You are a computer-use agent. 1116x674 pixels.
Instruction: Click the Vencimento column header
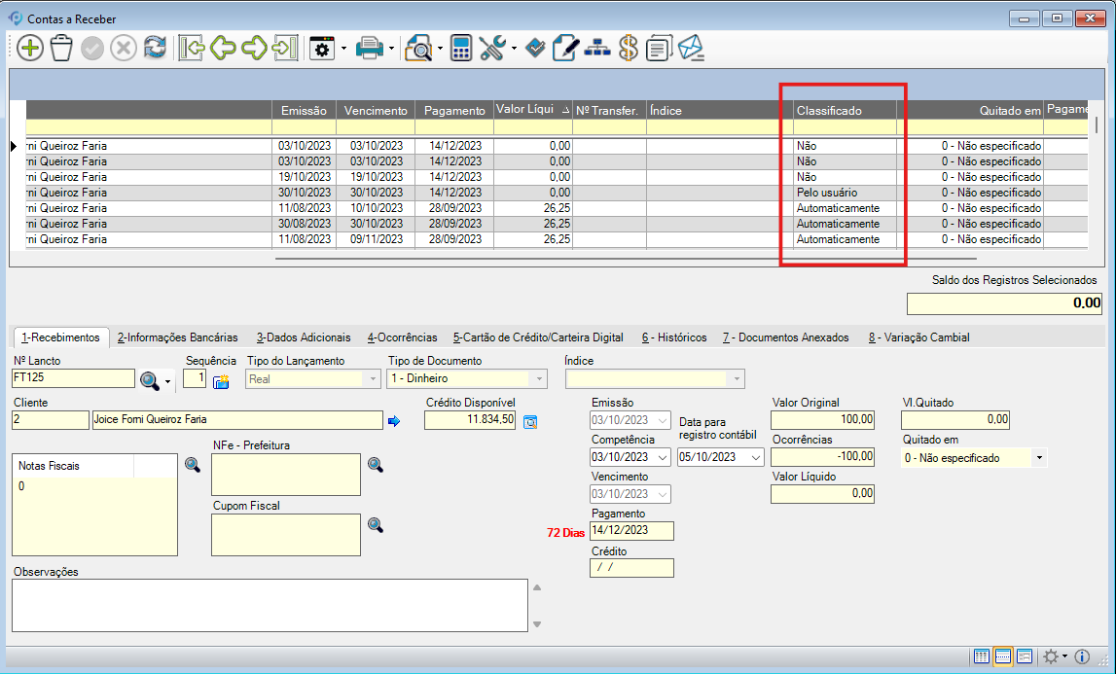tap(376, 111)
